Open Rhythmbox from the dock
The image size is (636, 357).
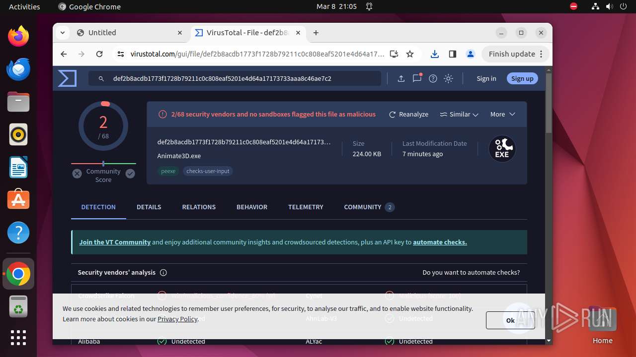[18, 134]
